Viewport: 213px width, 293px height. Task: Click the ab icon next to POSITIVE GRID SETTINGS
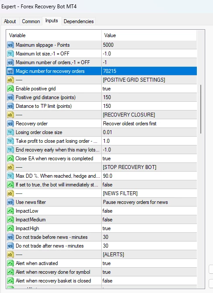click(10, 80)
